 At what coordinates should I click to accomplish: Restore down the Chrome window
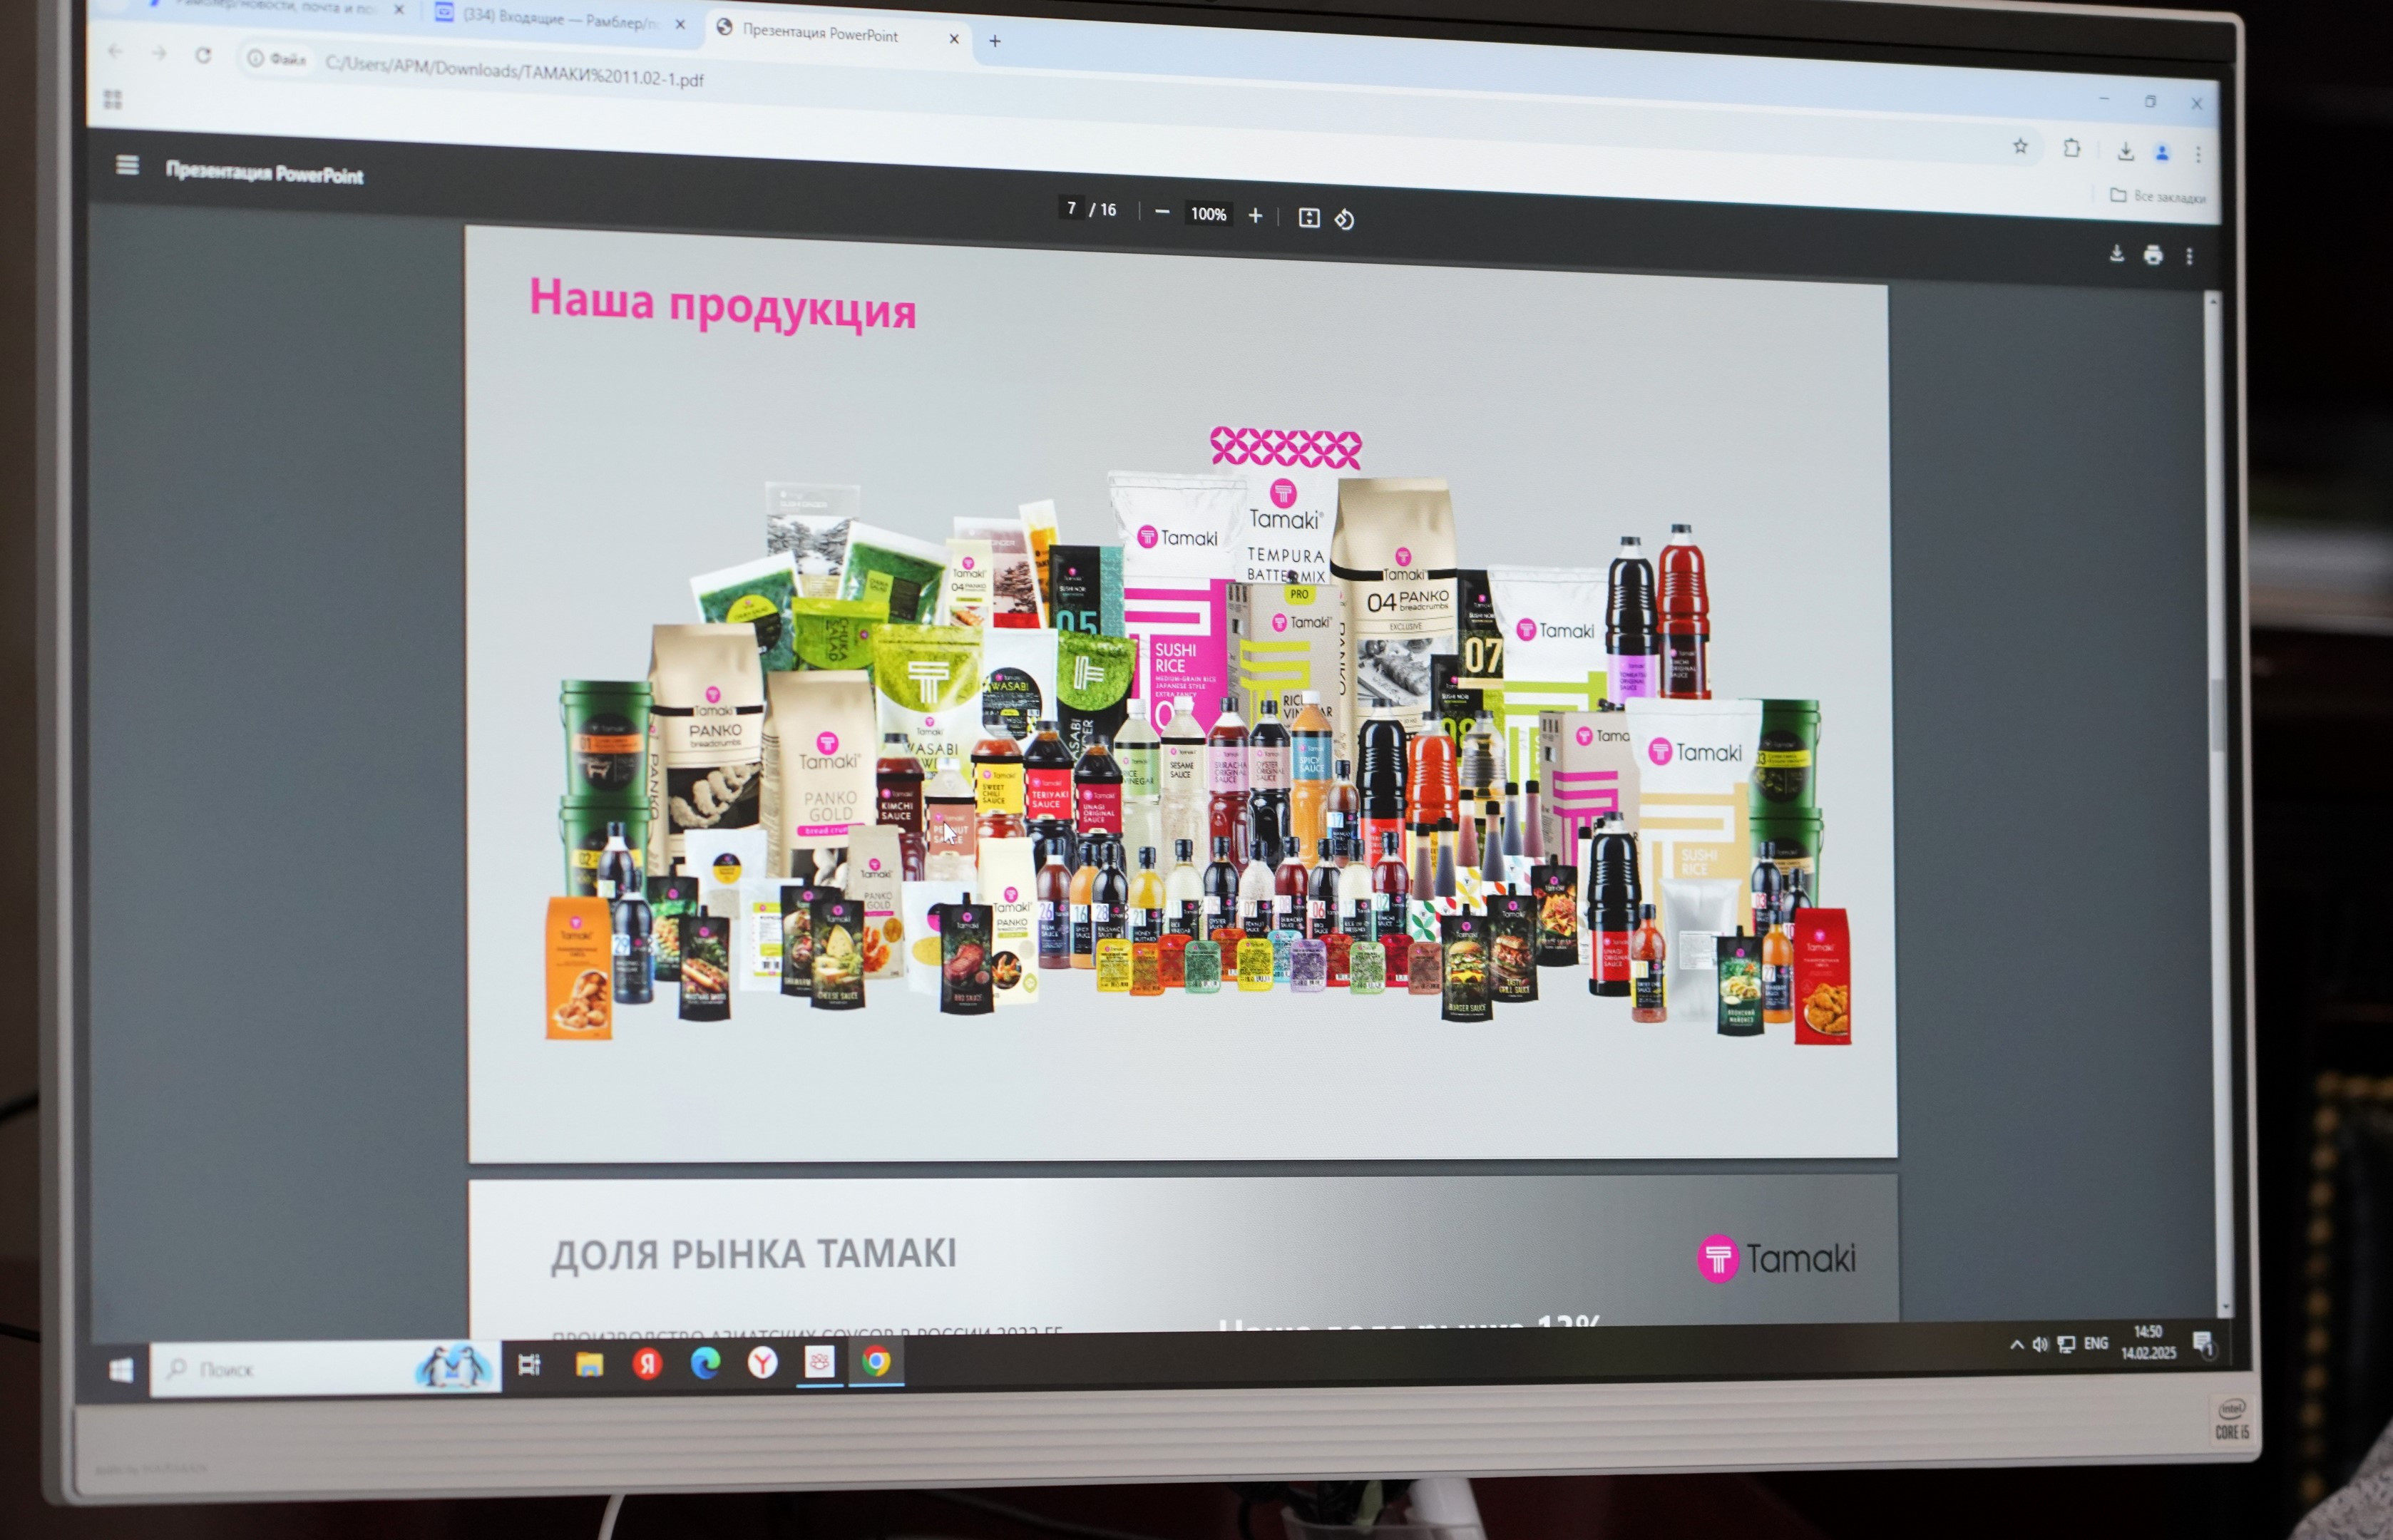2150,101
